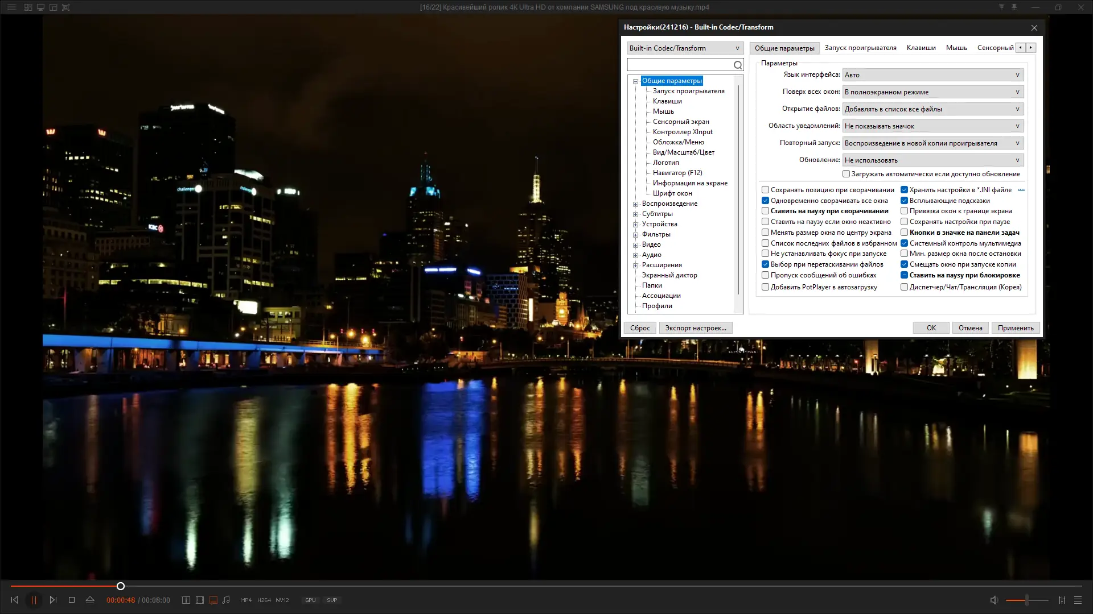Click the eject/open file icon
Image resolution: width=1093 pixels, height=614 pixels.
point(90,600)
